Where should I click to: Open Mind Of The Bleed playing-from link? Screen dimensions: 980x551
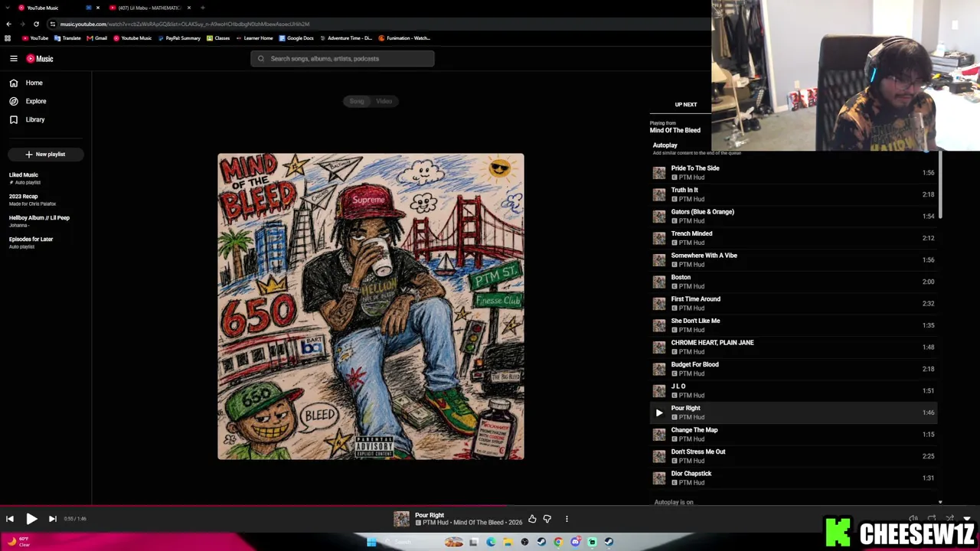click(675, 130)
